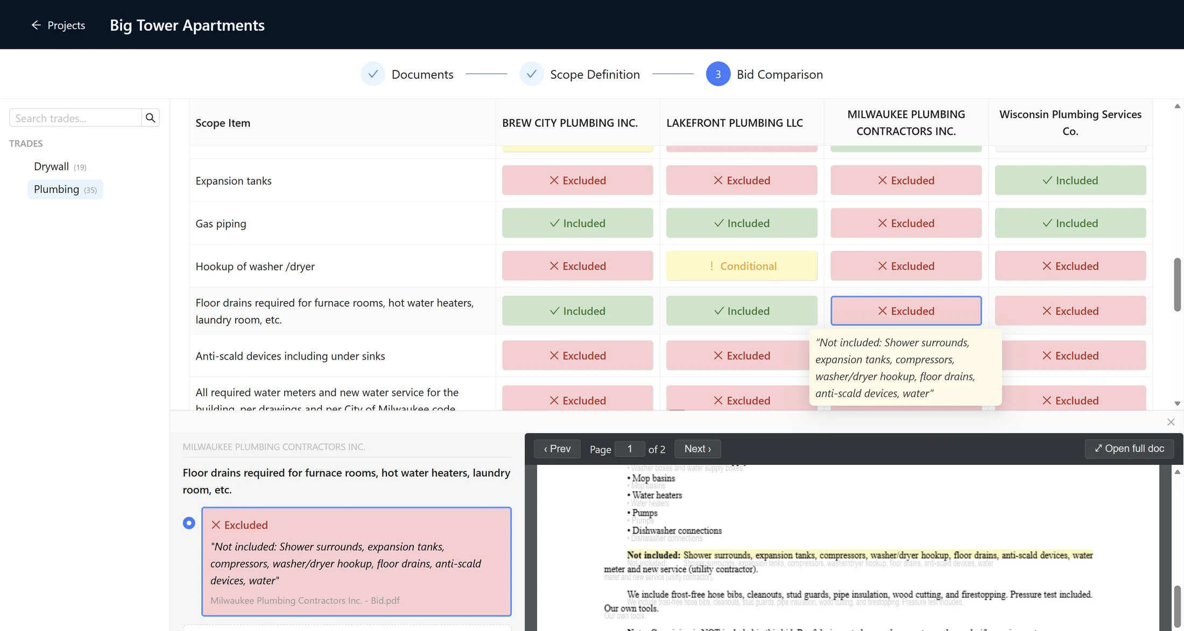The height and width of the screenshot is (631, 1184).
Task: Click Milwaukee Plumbing Contractors Inc. - Bid.pdf source
Action: coord(305,600)
